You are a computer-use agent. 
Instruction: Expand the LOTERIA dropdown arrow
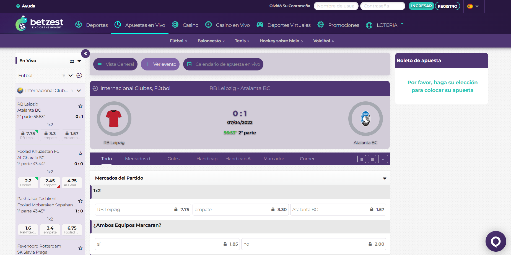click(402, 24)
